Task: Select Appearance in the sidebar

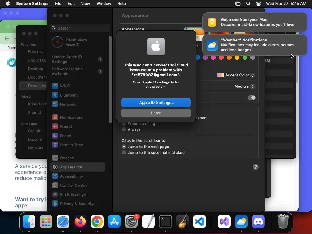Action: 78,167
